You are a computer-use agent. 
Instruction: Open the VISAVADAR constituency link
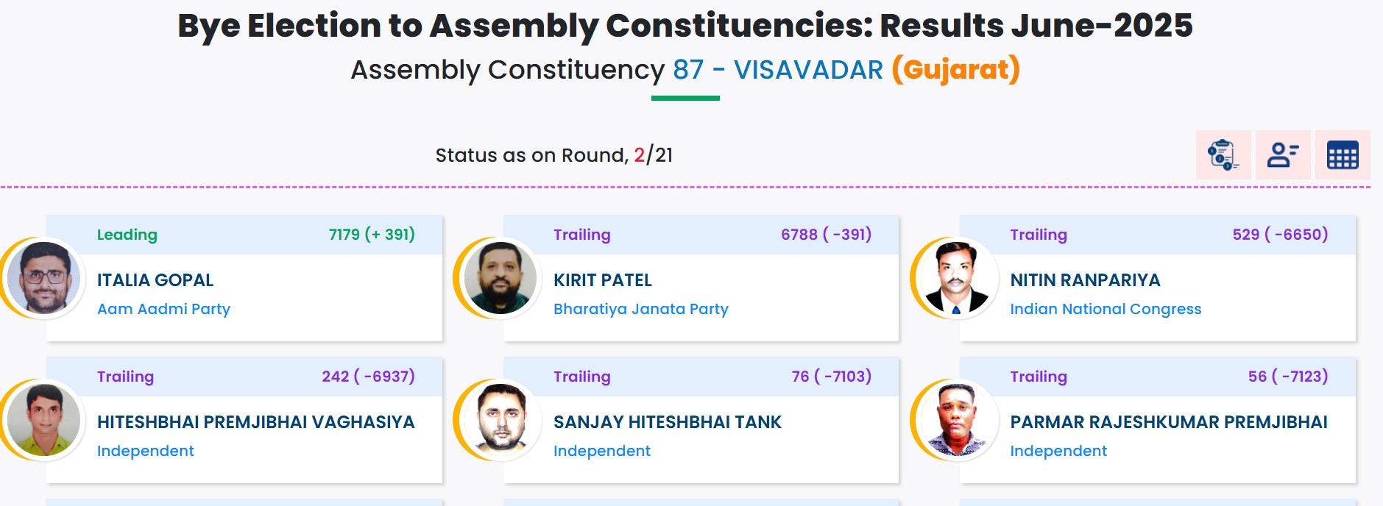click(807, 69)
